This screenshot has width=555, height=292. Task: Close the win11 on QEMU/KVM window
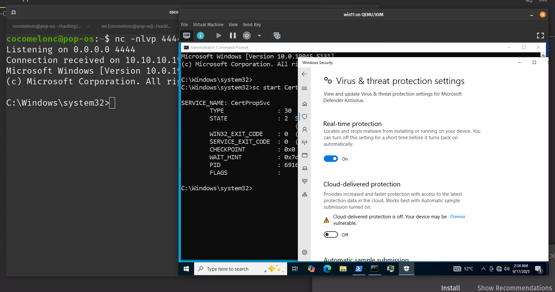(543, 15)
